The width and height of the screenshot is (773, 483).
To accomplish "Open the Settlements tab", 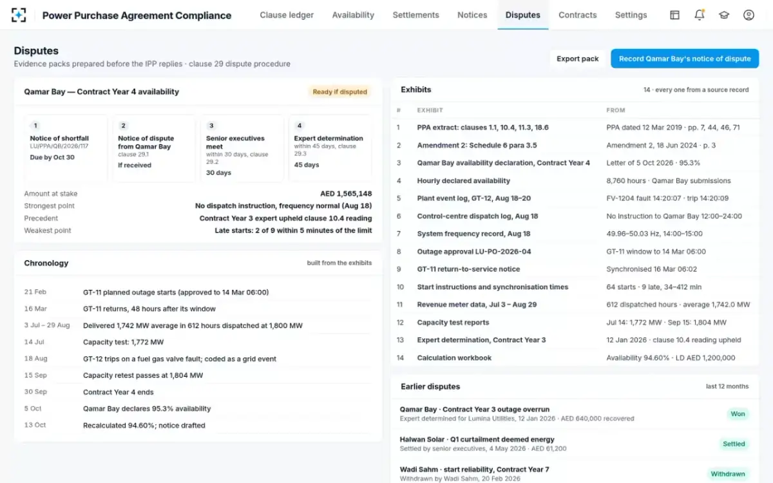I will click(415, 15).
